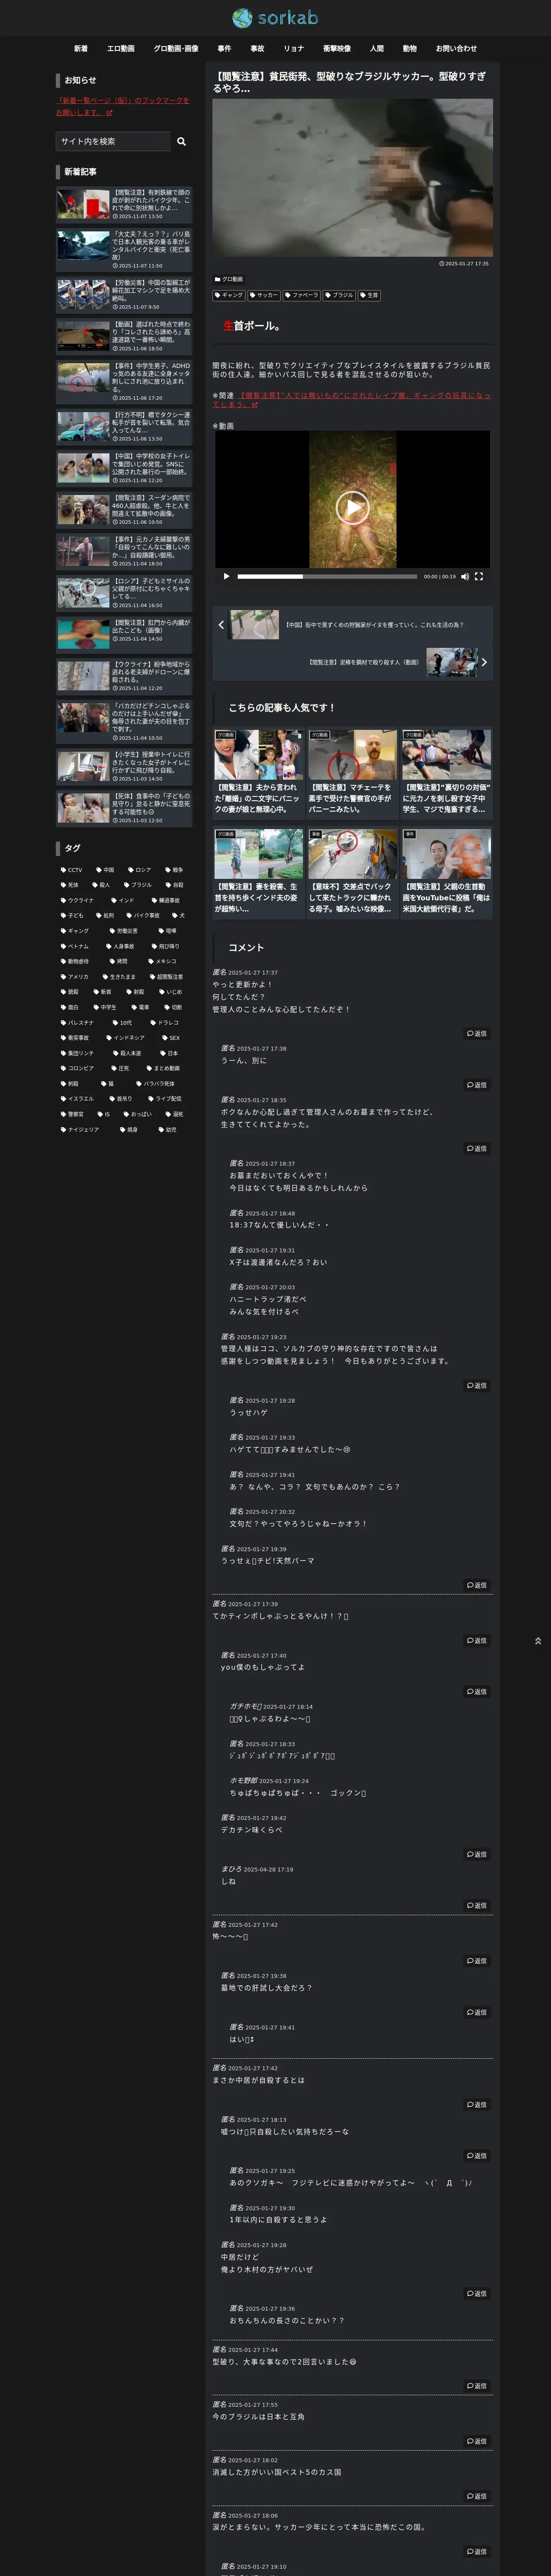Viewport: 551px width, 2576px height.
Task: Open the 【小学生】授業中トイレ sidebar article
Action: pos(124,766)
